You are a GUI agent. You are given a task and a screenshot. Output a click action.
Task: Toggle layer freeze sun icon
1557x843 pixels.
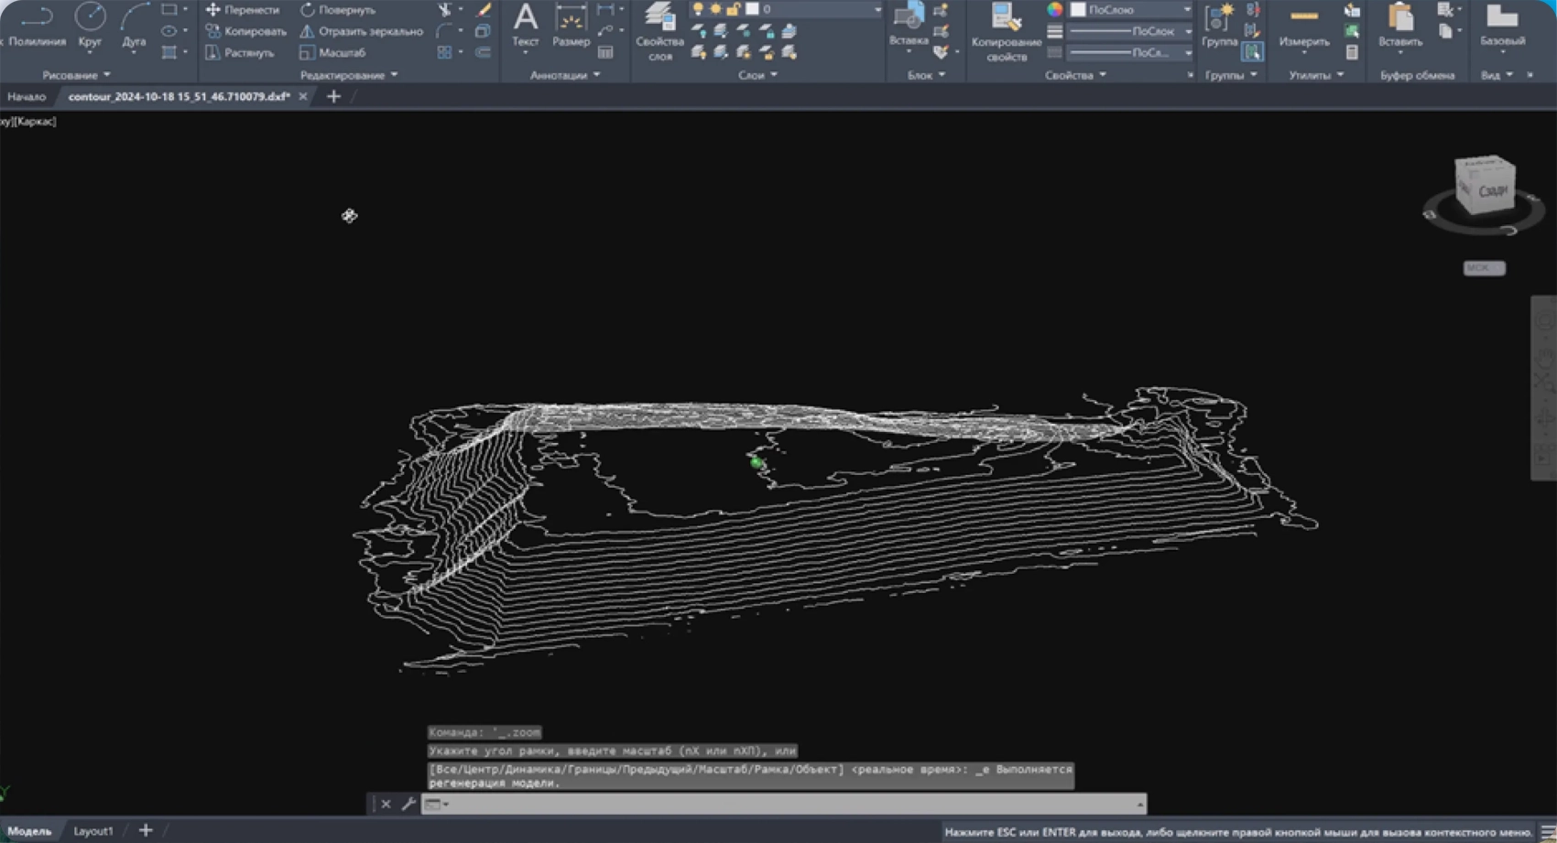point(715,9)
